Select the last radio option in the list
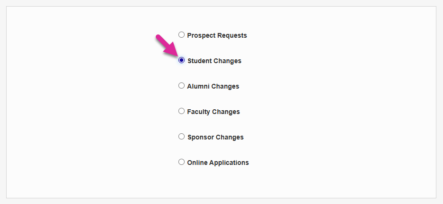 tap(181, 162)
